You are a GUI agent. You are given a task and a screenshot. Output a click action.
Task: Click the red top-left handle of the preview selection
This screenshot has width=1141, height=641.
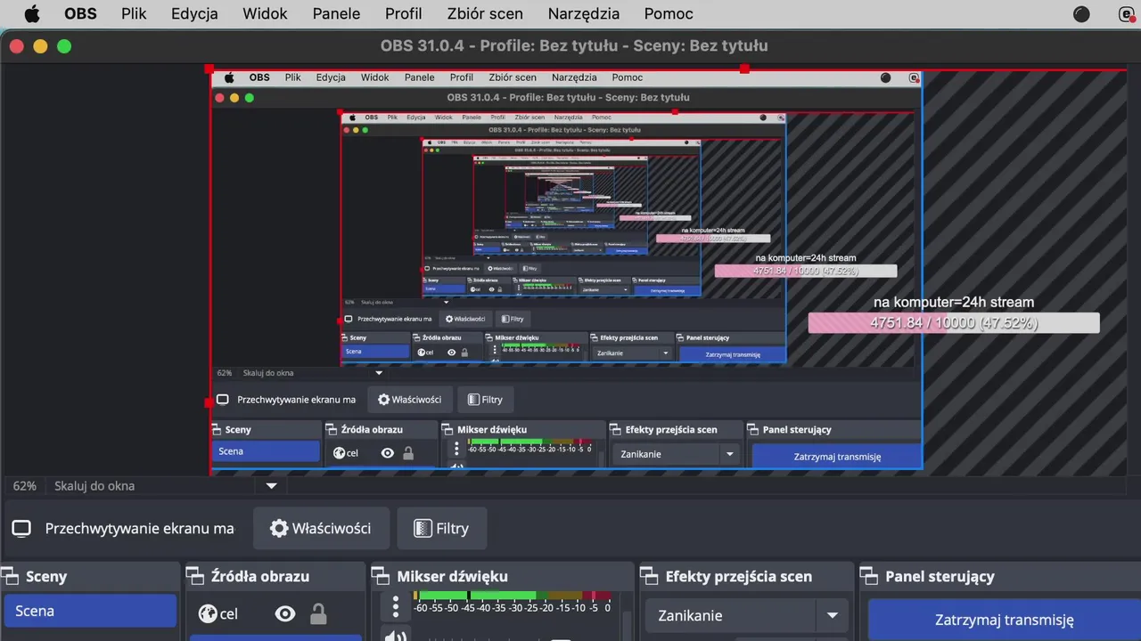click(x=209, y=69)
